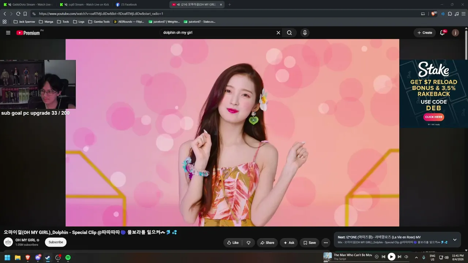468x263 pixels.
Task: Click the Stake ad CLICK HERE button
Action: click(x=433, y=117)
